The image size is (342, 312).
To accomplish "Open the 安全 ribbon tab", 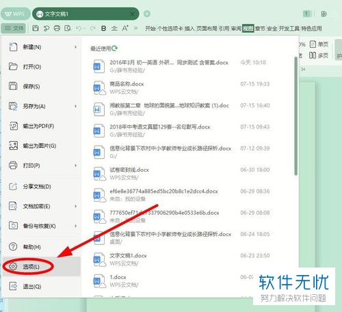I will point(272,29).
